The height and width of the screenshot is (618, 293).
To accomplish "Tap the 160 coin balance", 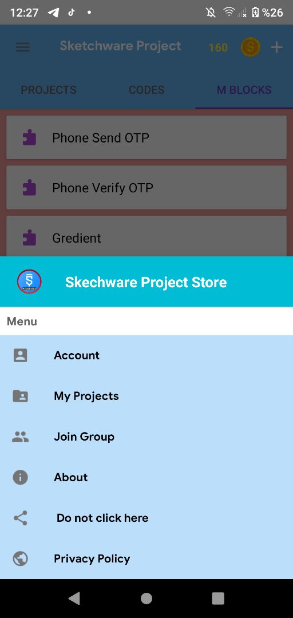I will (218, 47).
